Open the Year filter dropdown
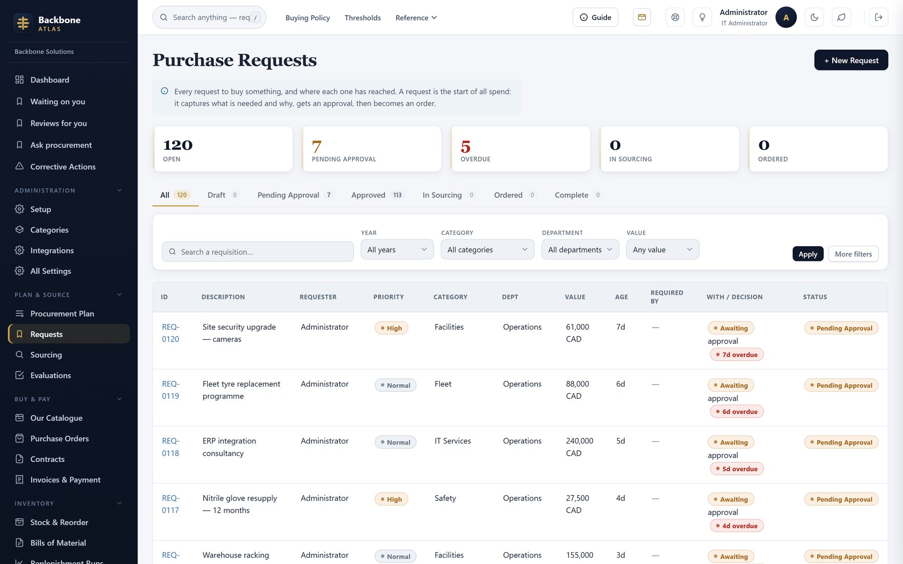The image size is (903, 564). 397,250
